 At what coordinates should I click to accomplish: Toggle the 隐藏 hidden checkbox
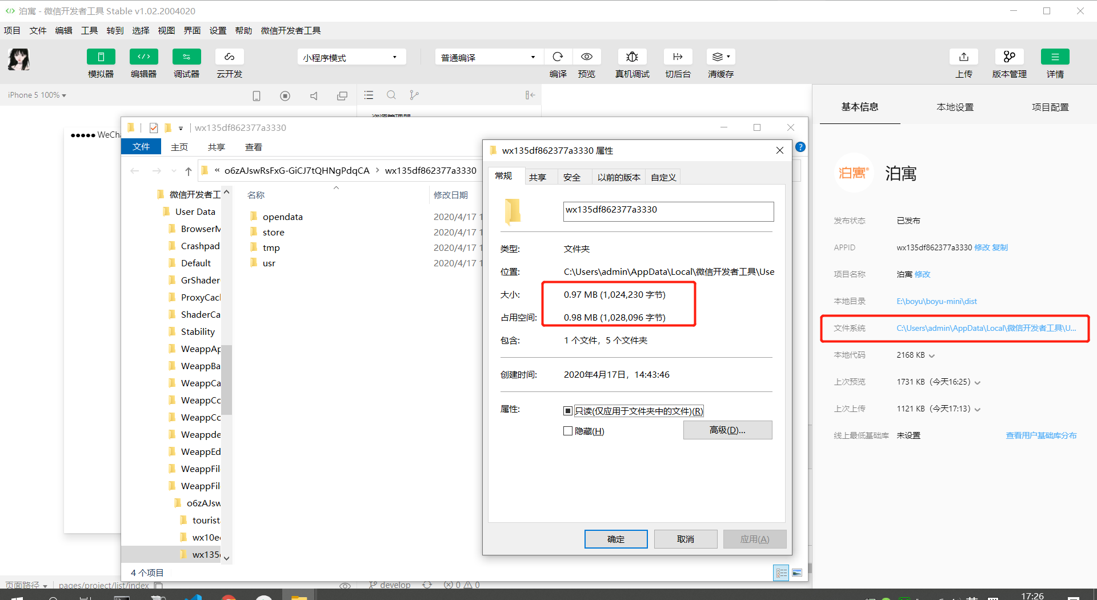point(568,431)
